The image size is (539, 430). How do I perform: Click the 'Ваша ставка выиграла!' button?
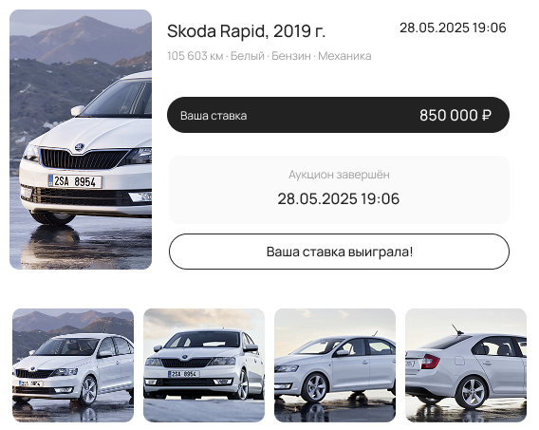coord(339,252)
